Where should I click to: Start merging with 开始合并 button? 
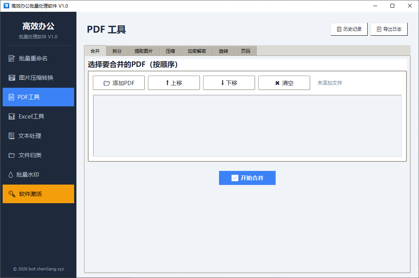[x=247, y=178]
